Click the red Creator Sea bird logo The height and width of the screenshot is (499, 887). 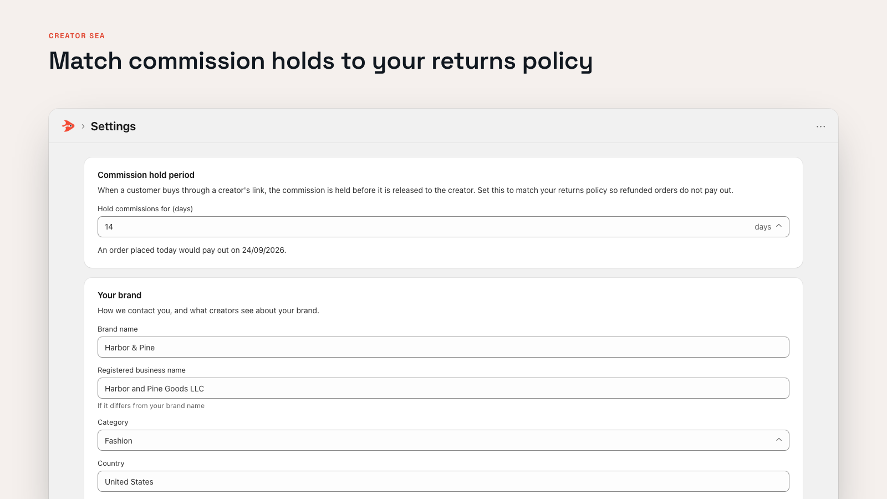tap(68, 126)
